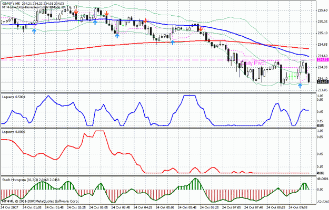Click the 24 Oct 01:45 time label
Screen dimensions: 329x210
(x=53, y=207)
